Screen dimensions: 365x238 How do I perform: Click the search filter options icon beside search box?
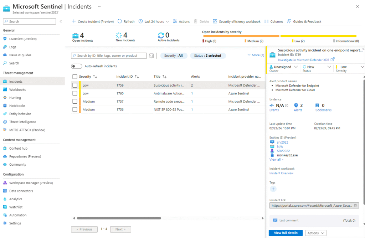click(151, 56)
